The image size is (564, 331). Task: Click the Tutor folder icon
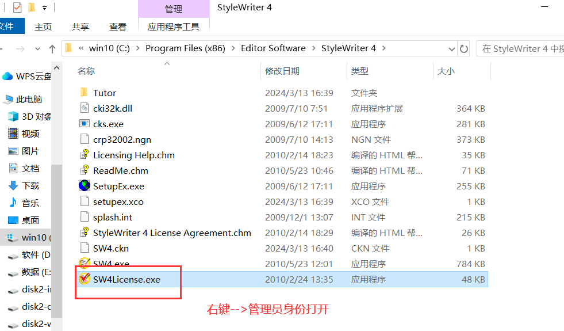84,93
